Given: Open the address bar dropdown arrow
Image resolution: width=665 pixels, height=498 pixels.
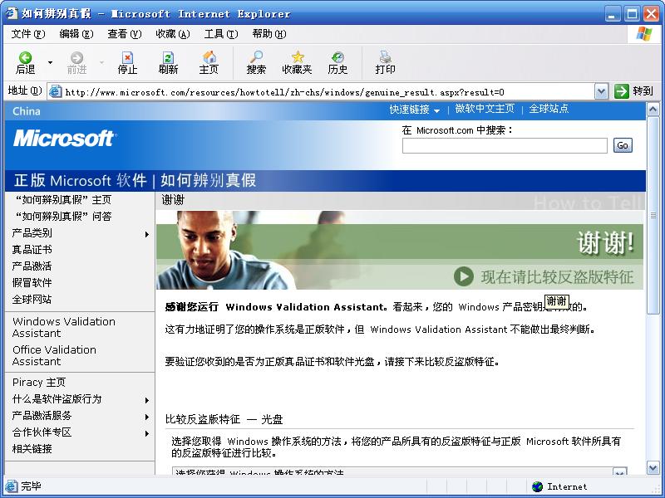Looking at the screenshot, I should pyautogui.click(x=601, y=91).
